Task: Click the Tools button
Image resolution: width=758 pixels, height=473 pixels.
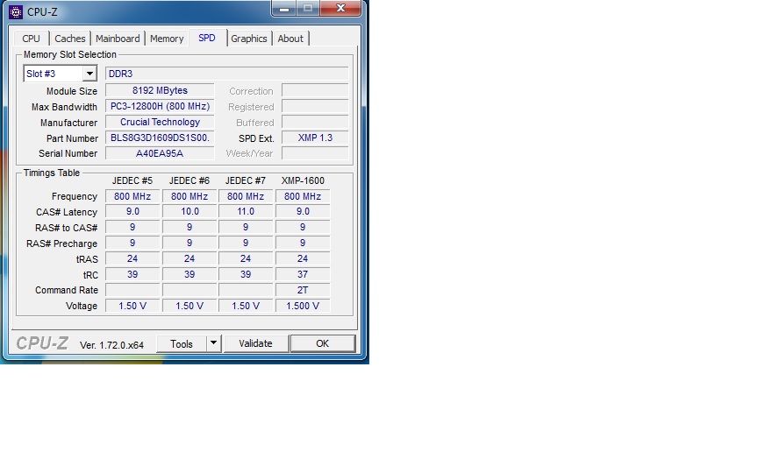Action: (182, 343)
